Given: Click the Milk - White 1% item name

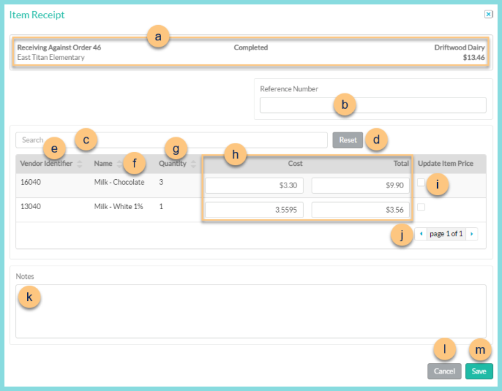Looking at the screenshot, I should coord(119,206).
